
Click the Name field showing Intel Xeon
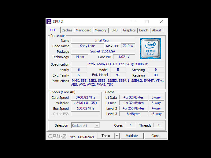(x=103, y=40)
